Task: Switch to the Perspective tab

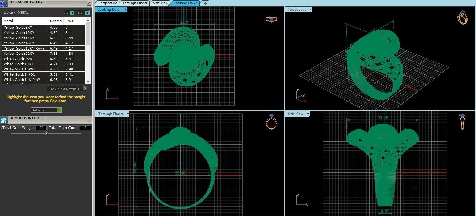Action: coord(108,3)
